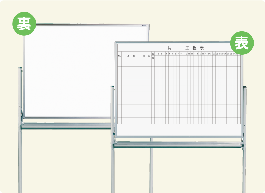Click the 工程表 title text

tap(195, 48)
